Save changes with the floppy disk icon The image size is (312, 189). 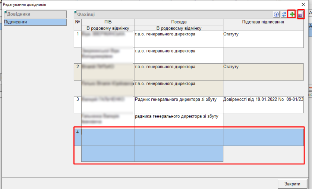pos(300,15)
